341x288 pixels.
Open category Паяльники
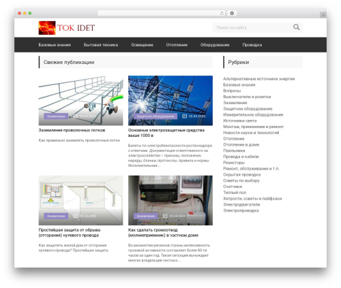coord(234,150)
